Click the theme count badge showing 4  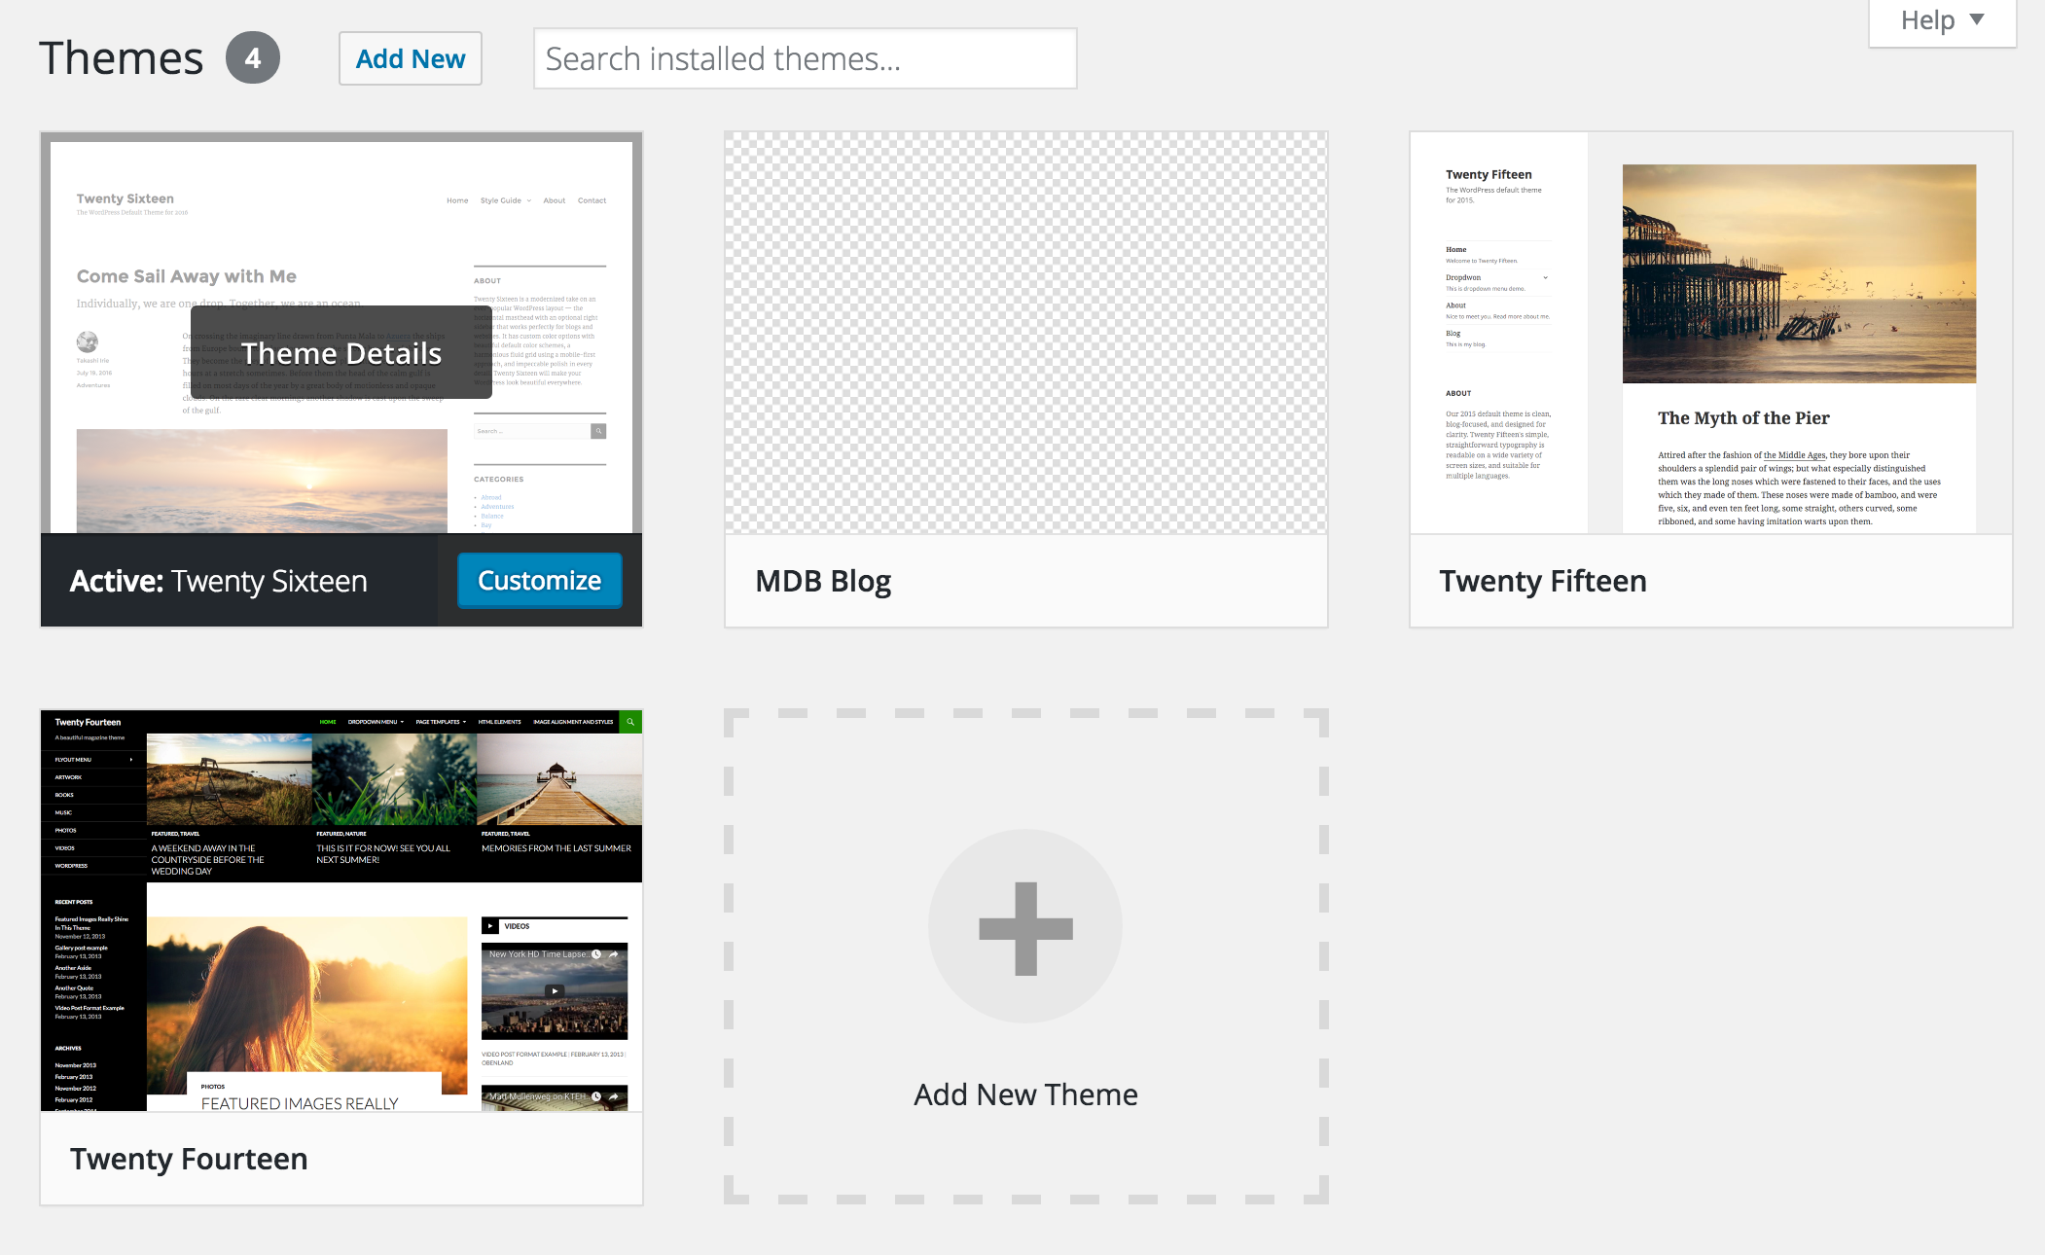click(253, 58)
